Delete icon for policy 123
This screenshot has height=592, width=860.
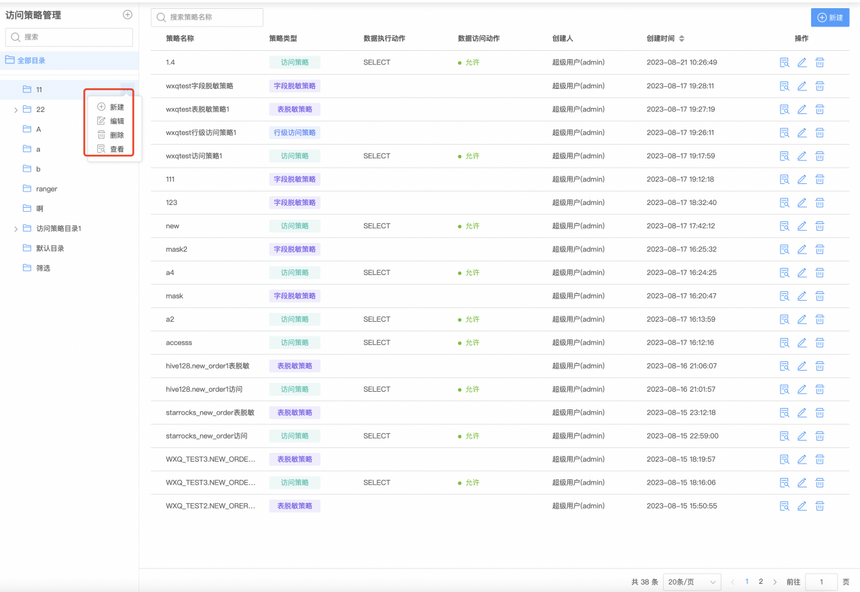(819, 202)
